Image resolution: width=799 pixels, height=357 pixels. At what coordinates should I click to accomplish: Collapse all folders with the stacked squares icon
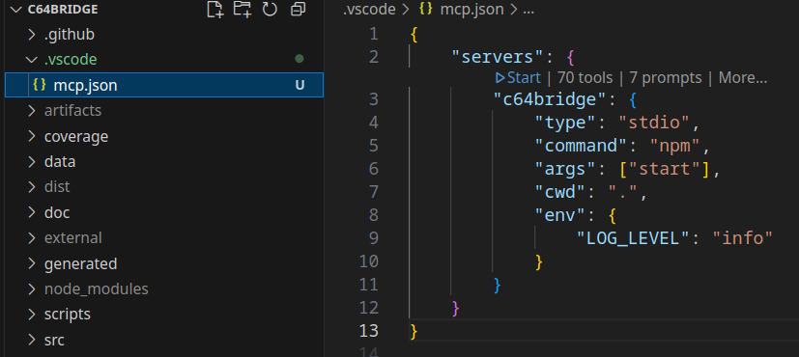pyautogui.click(x=298, y=9)
